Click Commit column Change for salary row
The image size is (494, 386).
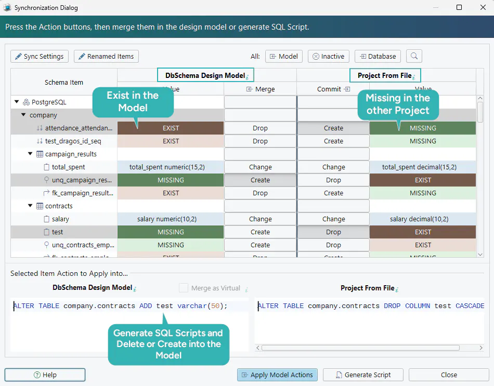point(333,219)
